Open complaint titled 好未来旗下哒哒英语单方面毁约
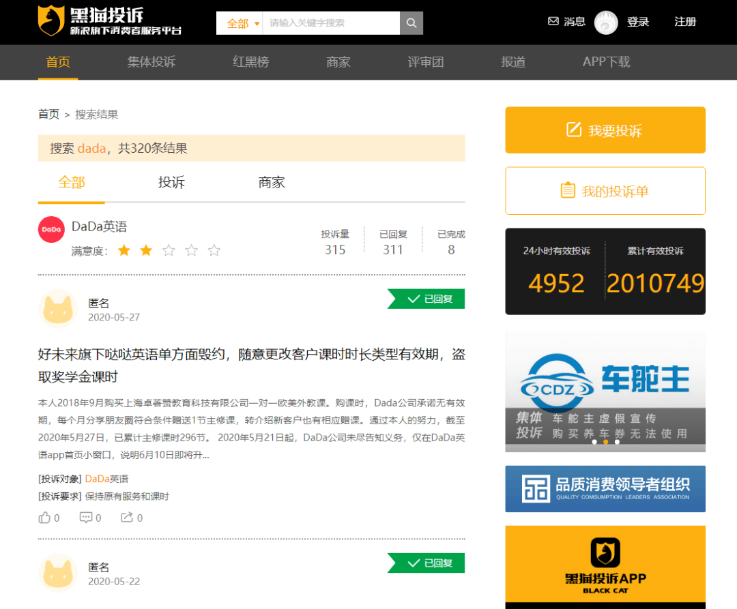 [x=251, y=366]
